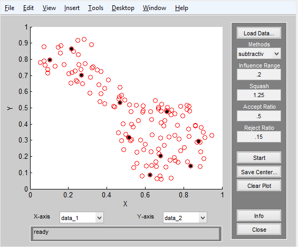Click the Accept Ratio field
This screenshot has height=247, width=298.
pyautogui.click(x=259, y=116)
